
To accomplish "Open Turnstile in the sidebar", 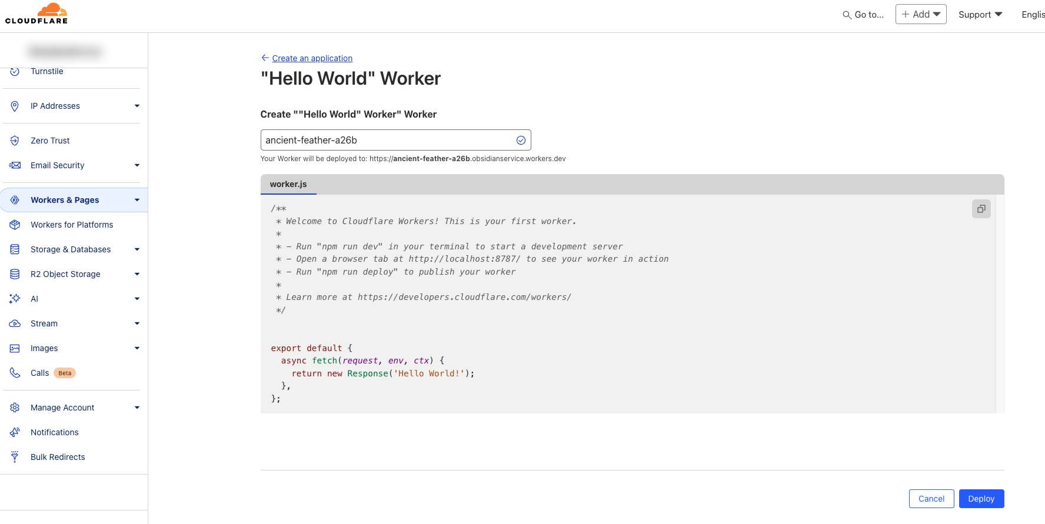I will [47, 72].
